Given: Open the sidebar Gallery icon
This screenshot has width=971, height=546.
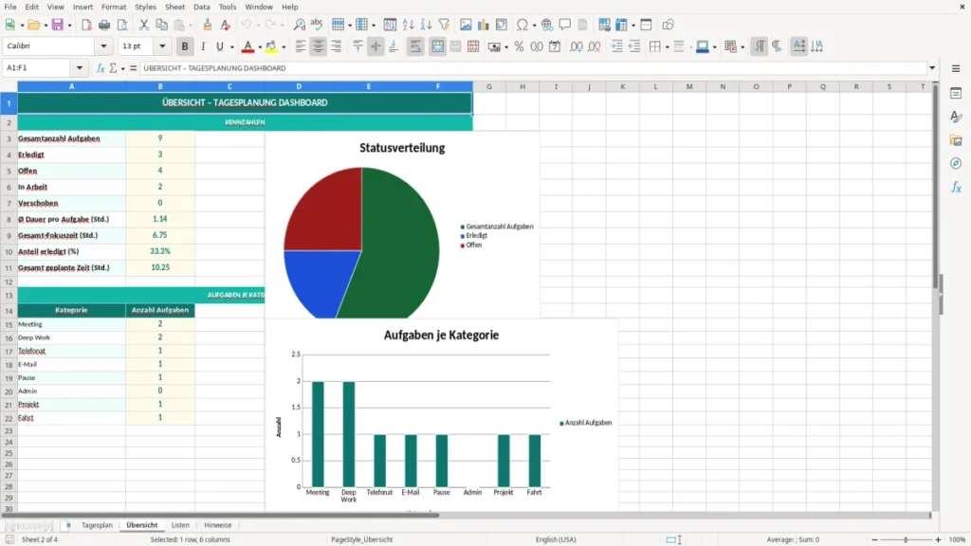Looking at the screenshot, I should (x=956, y=140).
